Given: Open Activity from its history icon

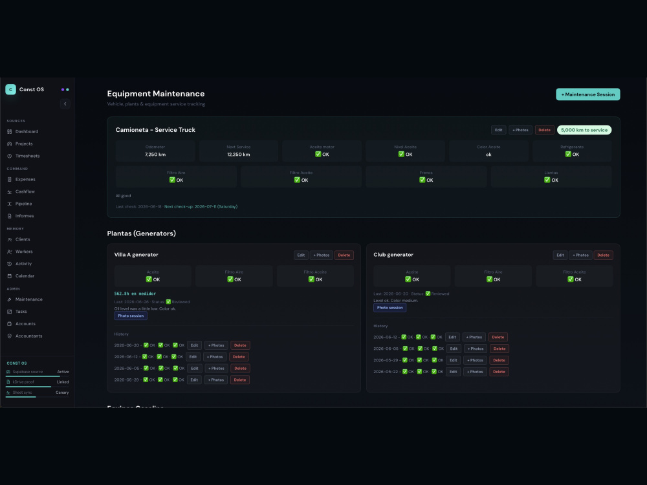Looking at the screenshot, I should tap(10, 264).
